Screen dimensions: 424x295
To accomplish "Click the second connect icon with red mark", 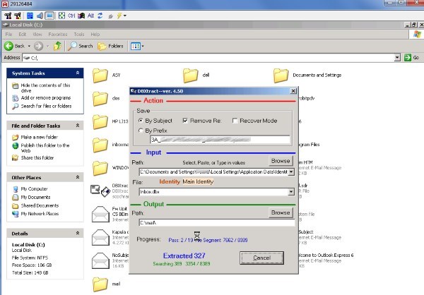I will click(x=18, y=16).
